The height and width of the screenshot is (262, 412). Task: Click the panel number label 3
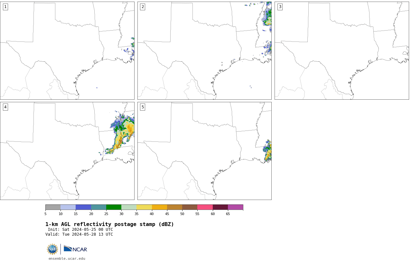pos(280,7)
